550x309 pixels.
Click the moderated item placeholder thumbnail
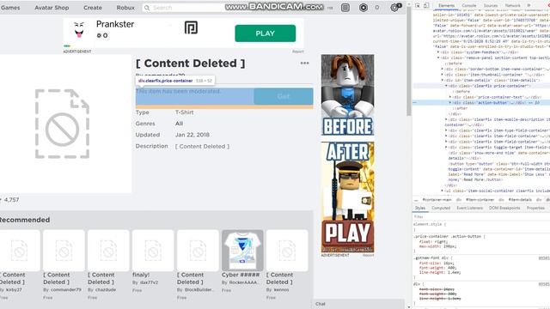point(63,124)
